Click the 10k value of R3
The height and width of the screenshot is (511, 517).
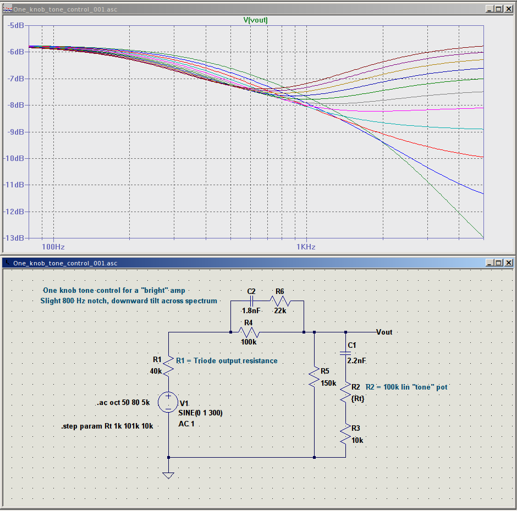[x=357, y=441]
